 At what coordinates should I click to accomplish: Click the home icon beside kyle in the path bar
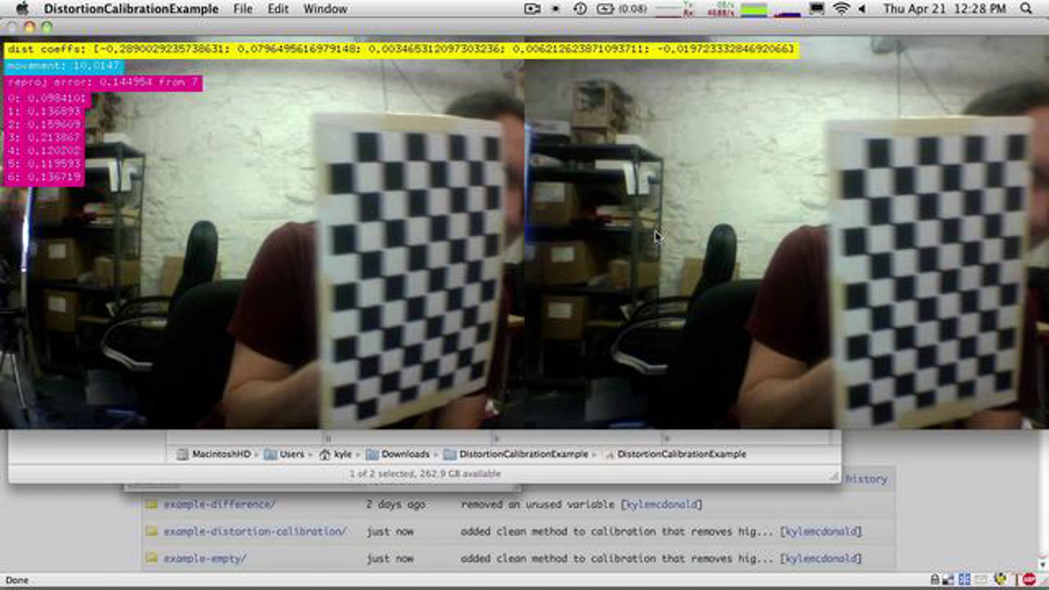pos(324,454)
